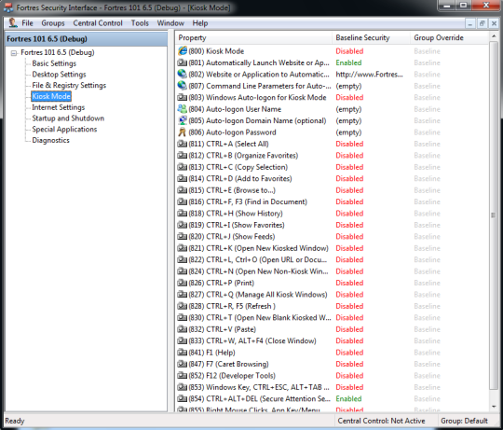Click the Baseline override for (800) Kiosk Mode
Viewport: 503px width, 430px height.
(x=427, y=51)
